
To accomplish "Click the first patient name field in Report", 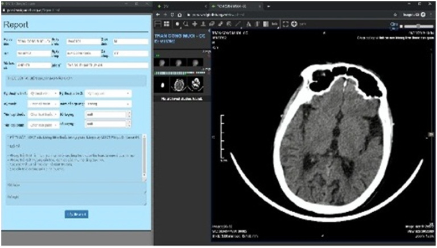I will (34, 41).
